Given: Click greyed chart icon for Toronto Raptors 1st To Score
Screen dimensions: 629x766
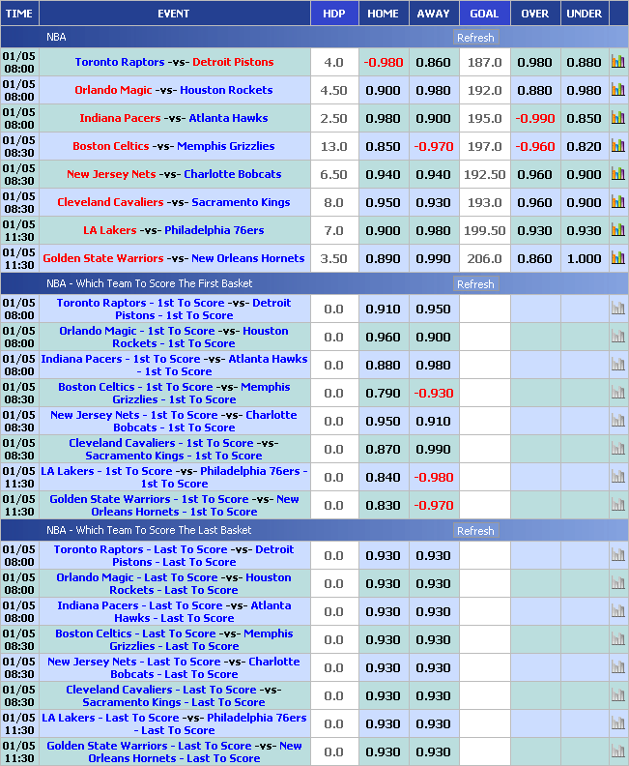Looking at the screenshot, I should [x=617, y=309].
